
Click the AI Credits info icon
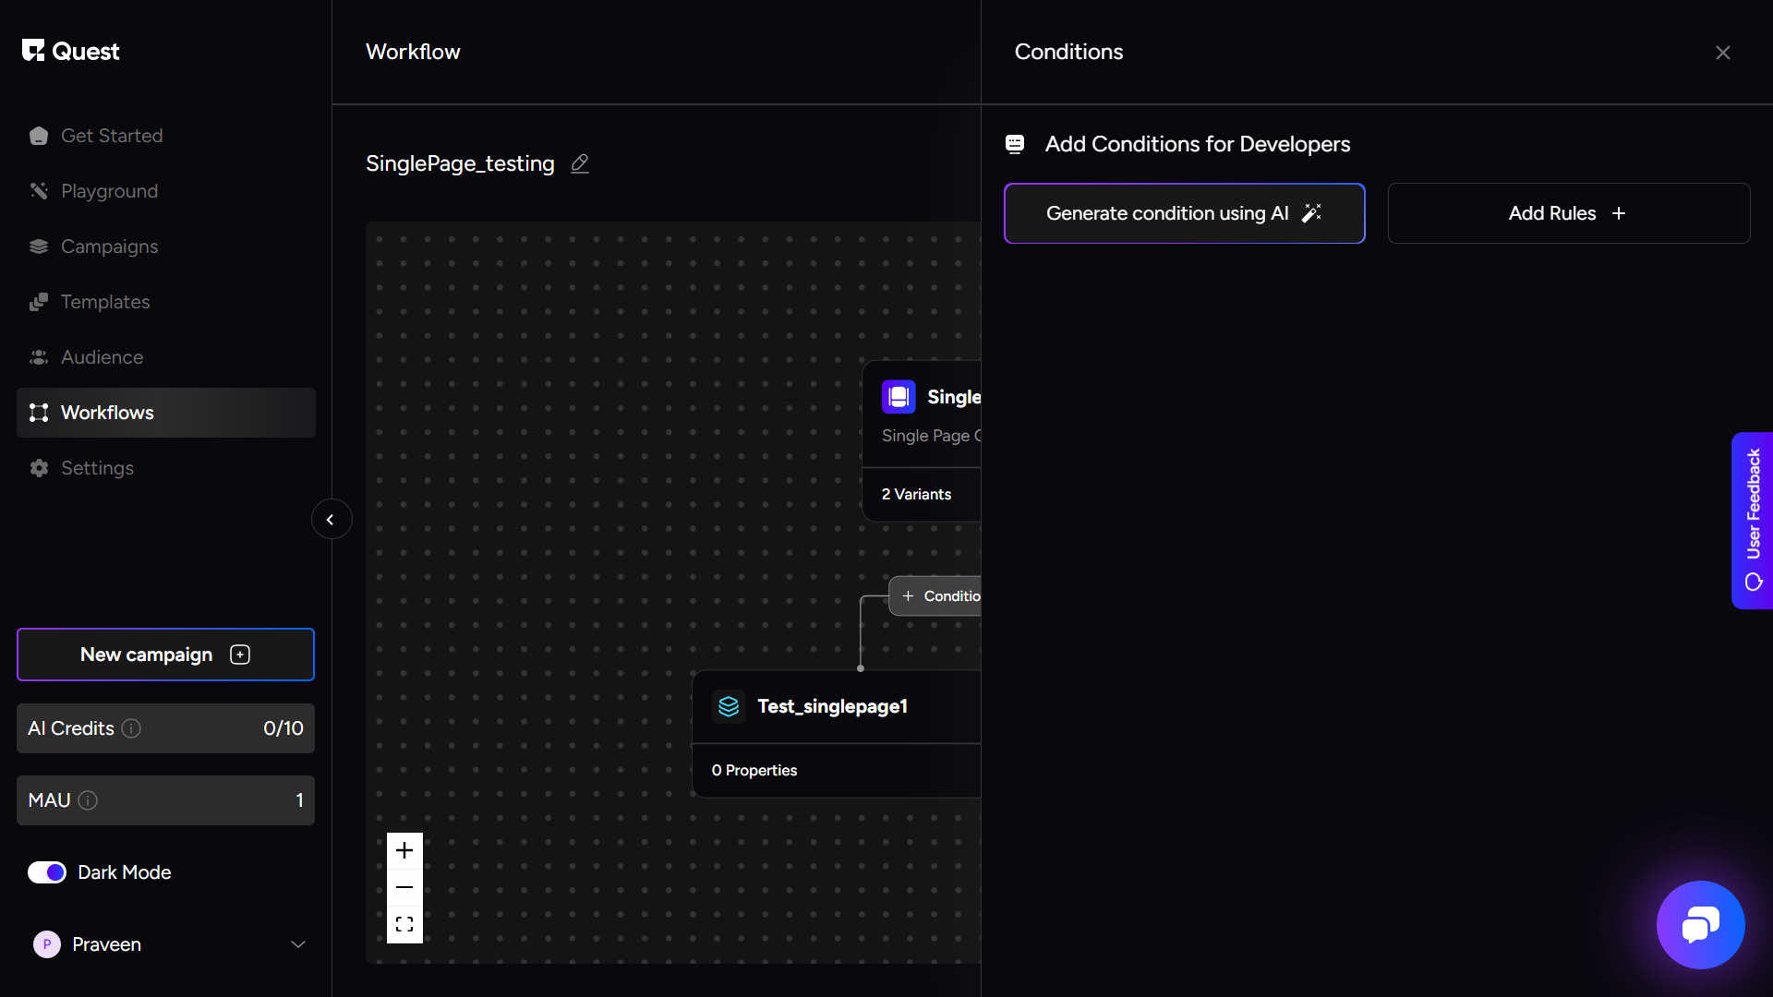(x=132, y=728)
